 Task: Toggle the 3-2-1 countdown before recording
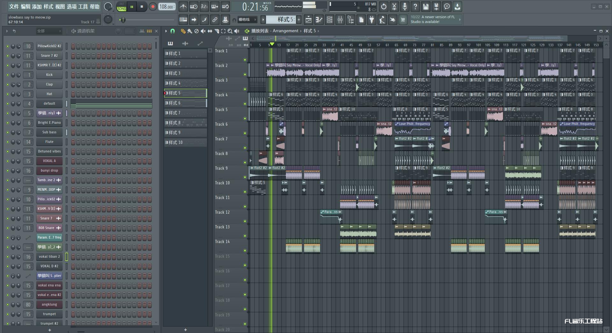click(204, 6)
